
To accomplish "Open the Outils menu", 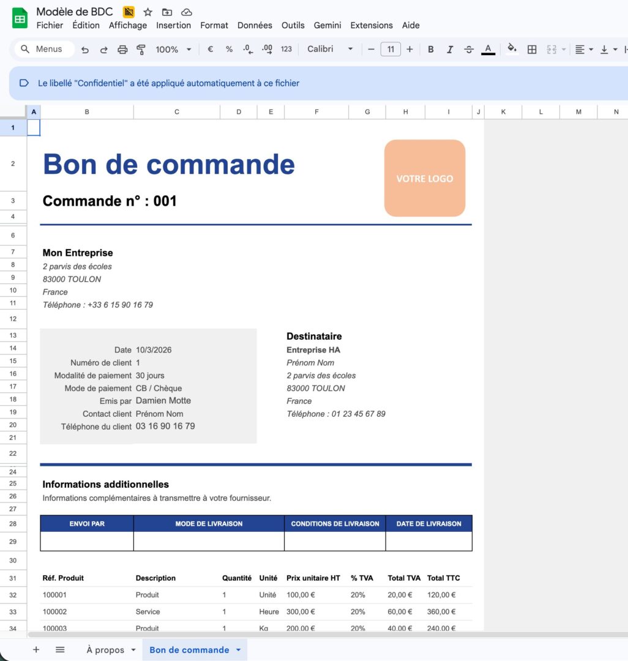I will tap(293, 25).
